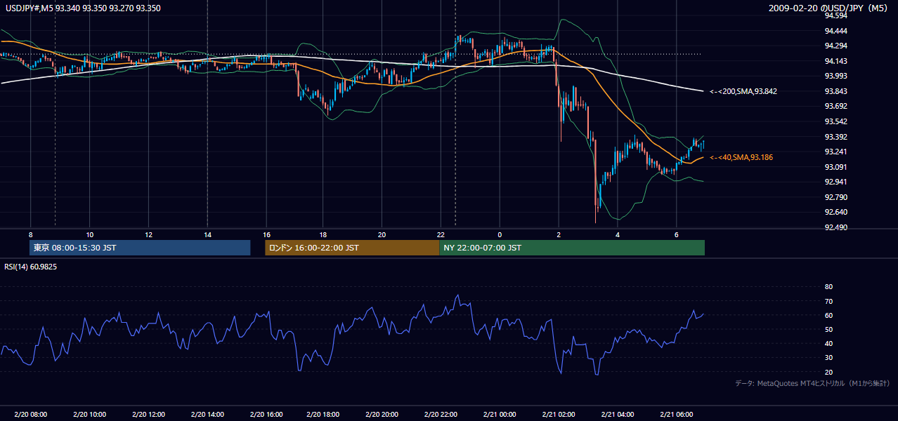This screenshot has height=421, width=898.
Task: Click price level 94.594 on the axis
Action: 835,15
